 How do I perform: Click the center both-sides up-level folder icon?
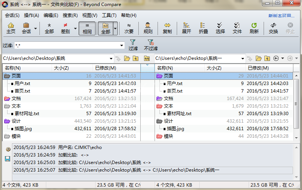147,58
